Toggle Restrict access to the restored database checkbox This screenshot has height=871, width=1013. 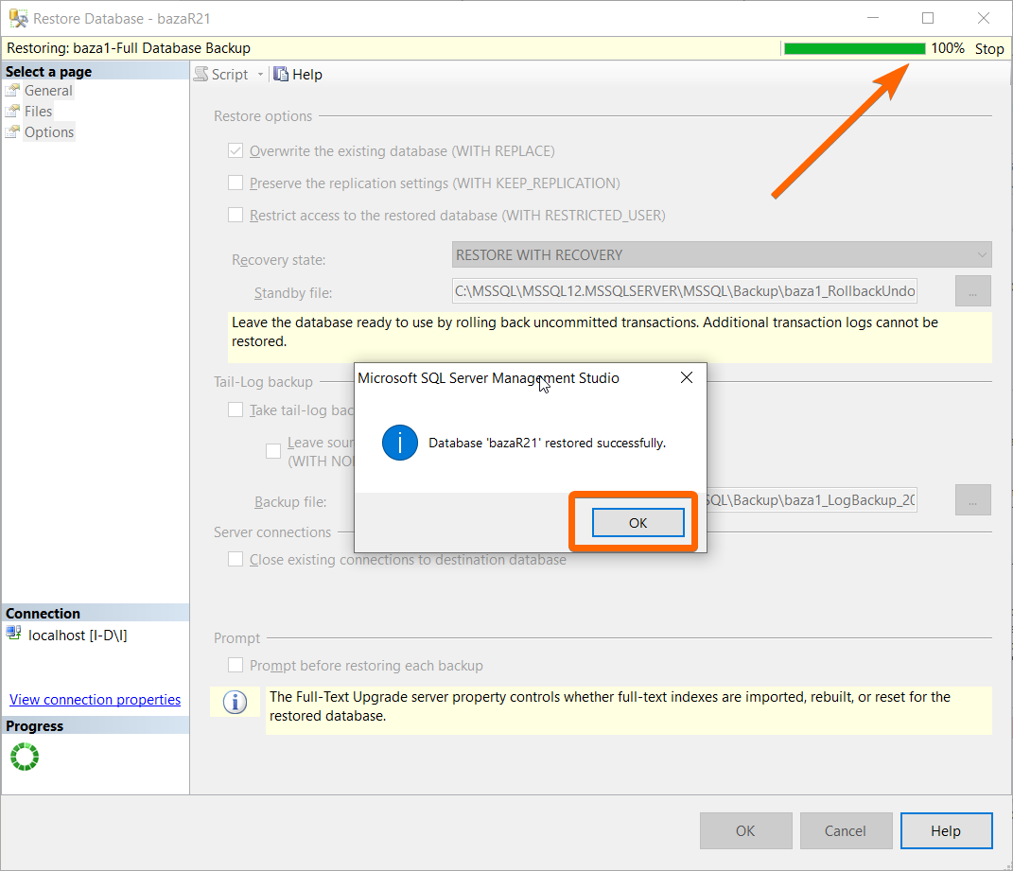236,215
